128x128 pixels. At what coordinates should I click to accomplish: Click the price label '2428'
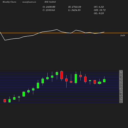[123, 35]
